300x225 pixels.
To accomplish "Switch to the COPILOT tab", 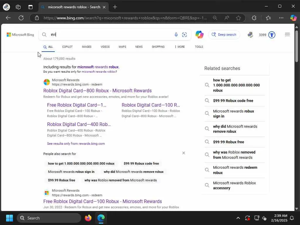I will tap(67, 47).
